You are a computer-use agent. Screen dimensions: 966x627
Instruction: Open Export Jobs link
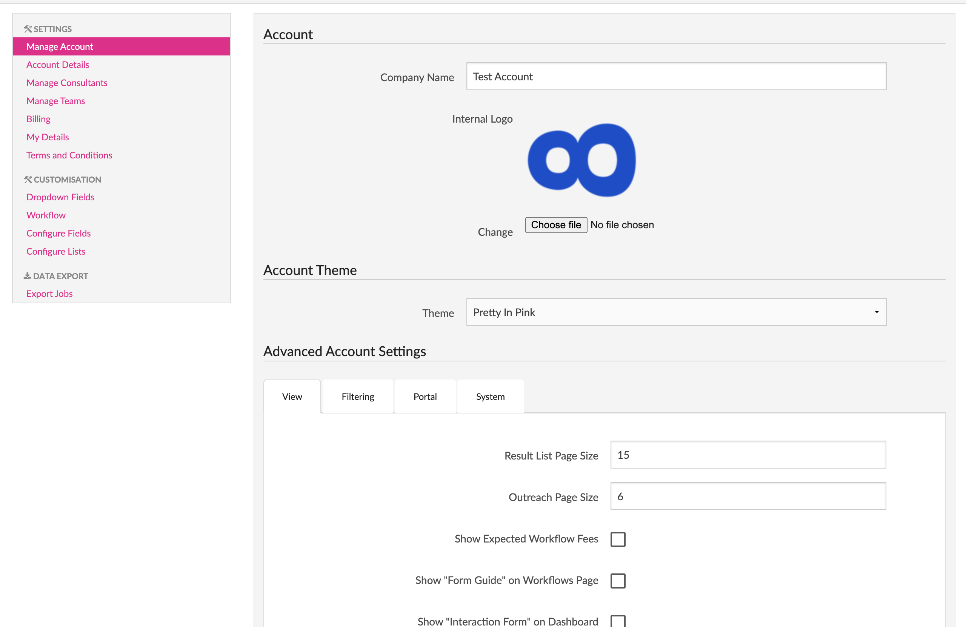[x=49, y=294]
